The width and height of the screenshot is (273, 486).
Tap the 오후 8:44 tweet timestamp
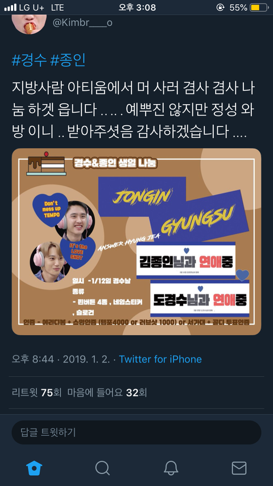coord(33,359)
